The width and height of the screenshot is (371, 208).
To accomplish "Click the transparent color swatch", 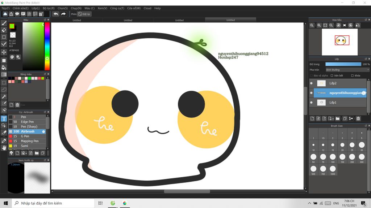I will pyautogui.click(x=13, y=35).
